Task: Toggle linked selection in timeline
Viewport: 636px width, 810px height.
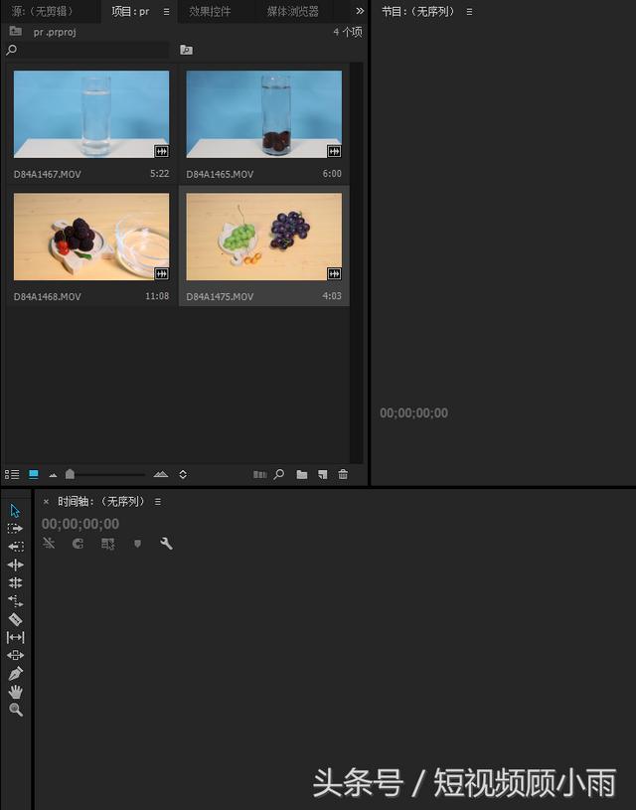Action: tap(108, 544)
